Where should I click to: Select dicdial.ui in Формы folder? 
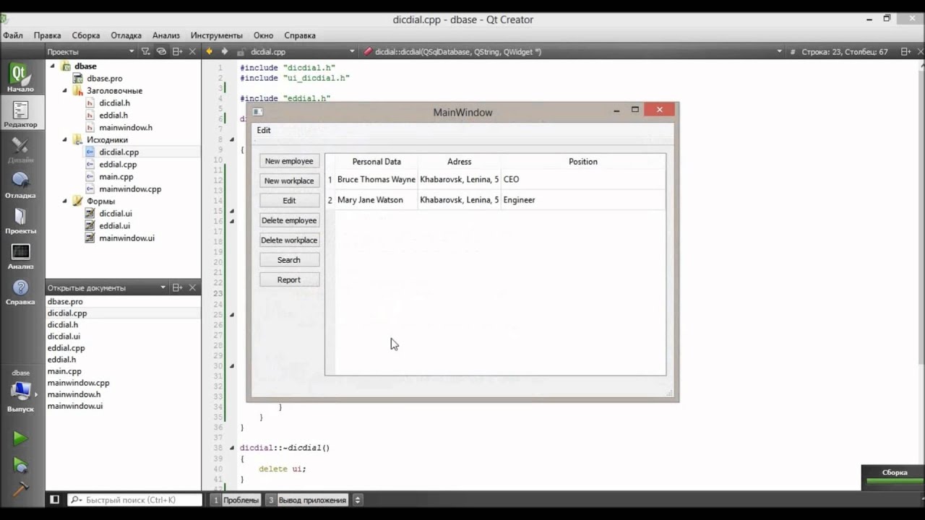pyautogui.click(x=116, y=214)
